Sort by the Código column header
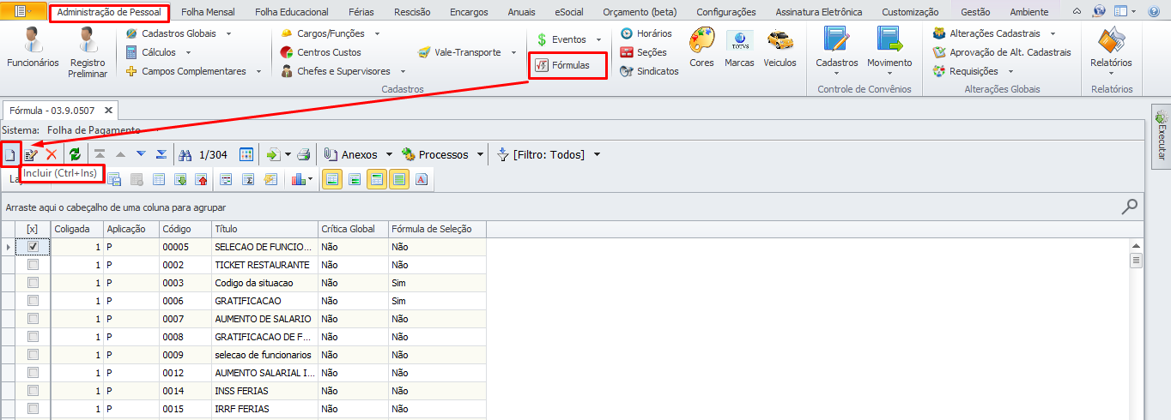Image resolution: width=1171 pixels, height=420 pixels. coord(185,229)
